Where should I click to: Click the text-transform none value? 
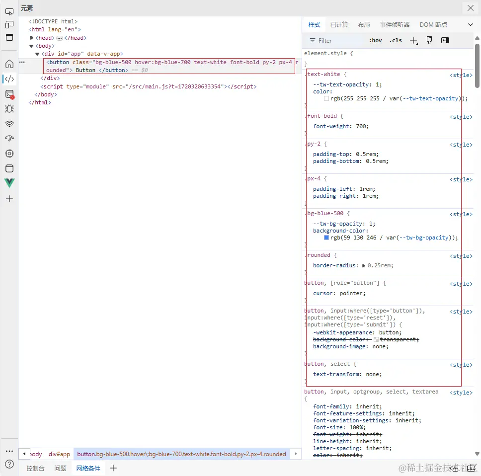[x=372, y=375]
